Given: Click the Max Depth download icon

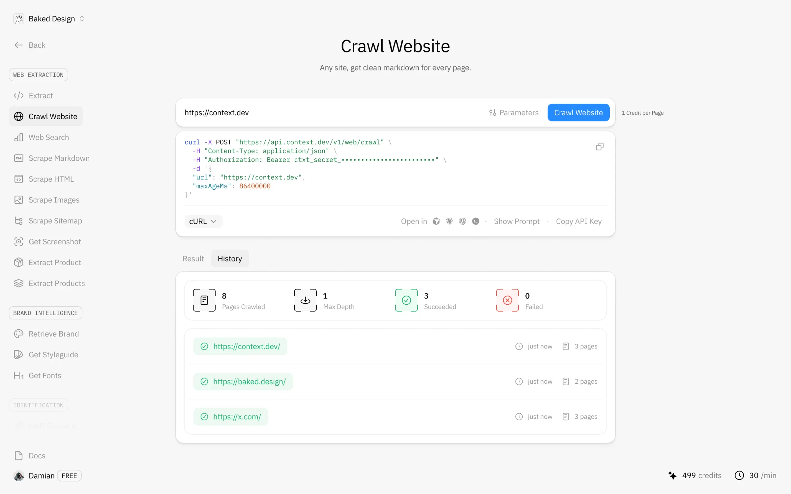Looking at the screenshot, I should 305,300.
